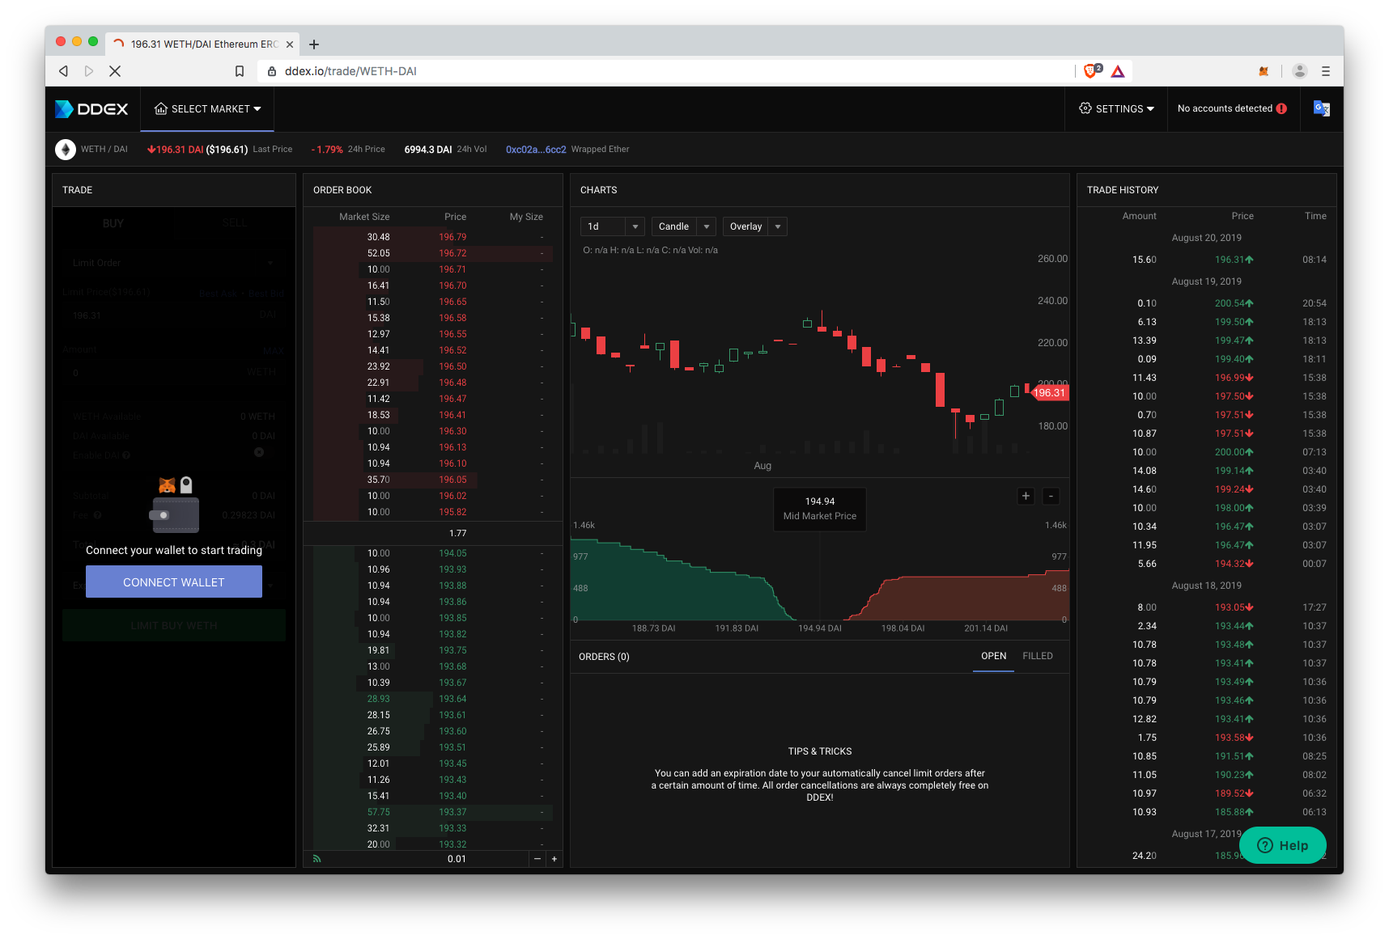Click the 1.77 spread value
Image resolution: width=1389 pixels, height=939 pixels.
click(457, 533)
